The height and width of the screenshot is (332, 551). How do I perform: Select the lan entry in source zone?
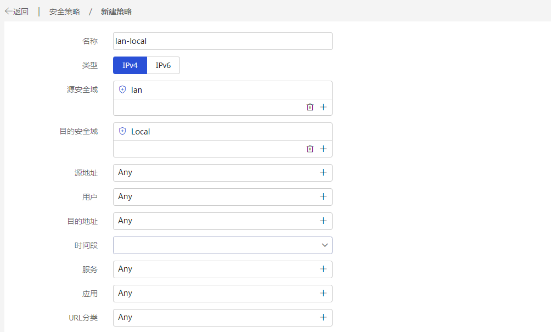click(223, 90)
